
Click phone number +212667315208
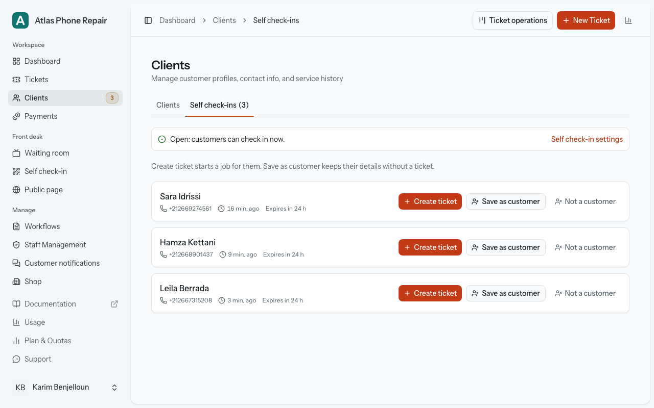[x=191, y=300]
